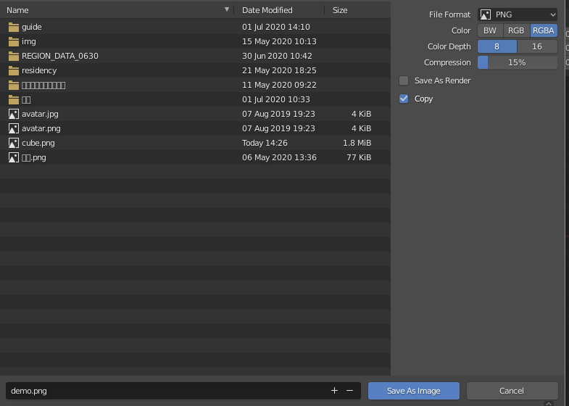Set color mode to BW

point(490,30)
